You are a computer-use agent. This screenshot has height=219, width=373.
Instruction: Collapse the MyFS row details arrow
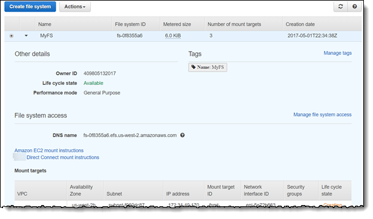pyautogui.click(x=26, y=36)
